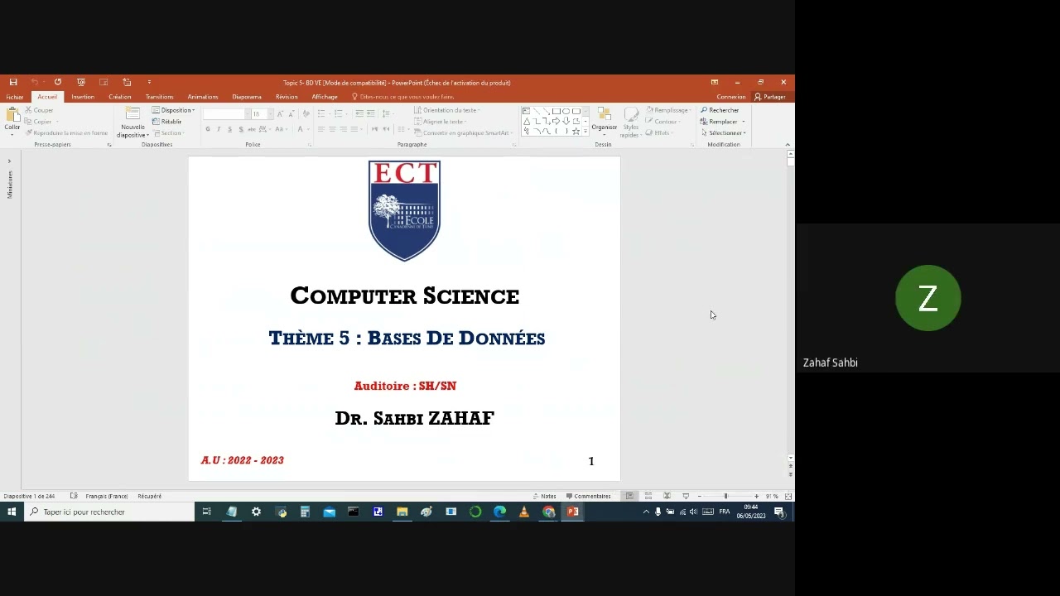The width and height of the screenshot is (1060, 596).
Task: Switch to the Création tab
Action: pyautogui.click(x=119, y=97)
